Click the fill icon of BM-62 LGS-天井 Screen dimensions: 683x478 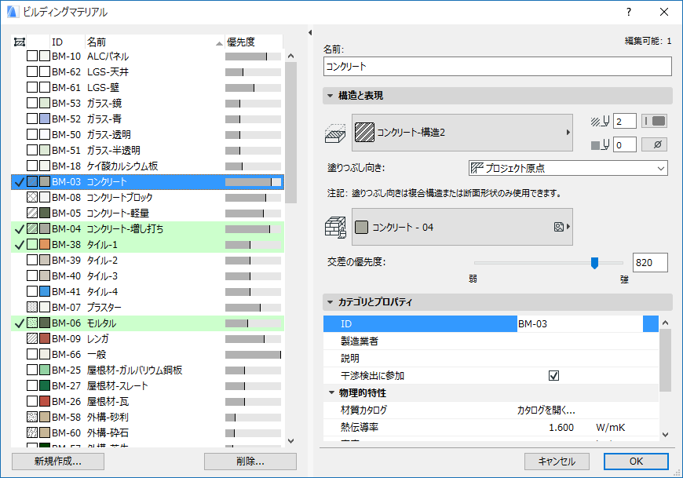(x=32, y=71)
